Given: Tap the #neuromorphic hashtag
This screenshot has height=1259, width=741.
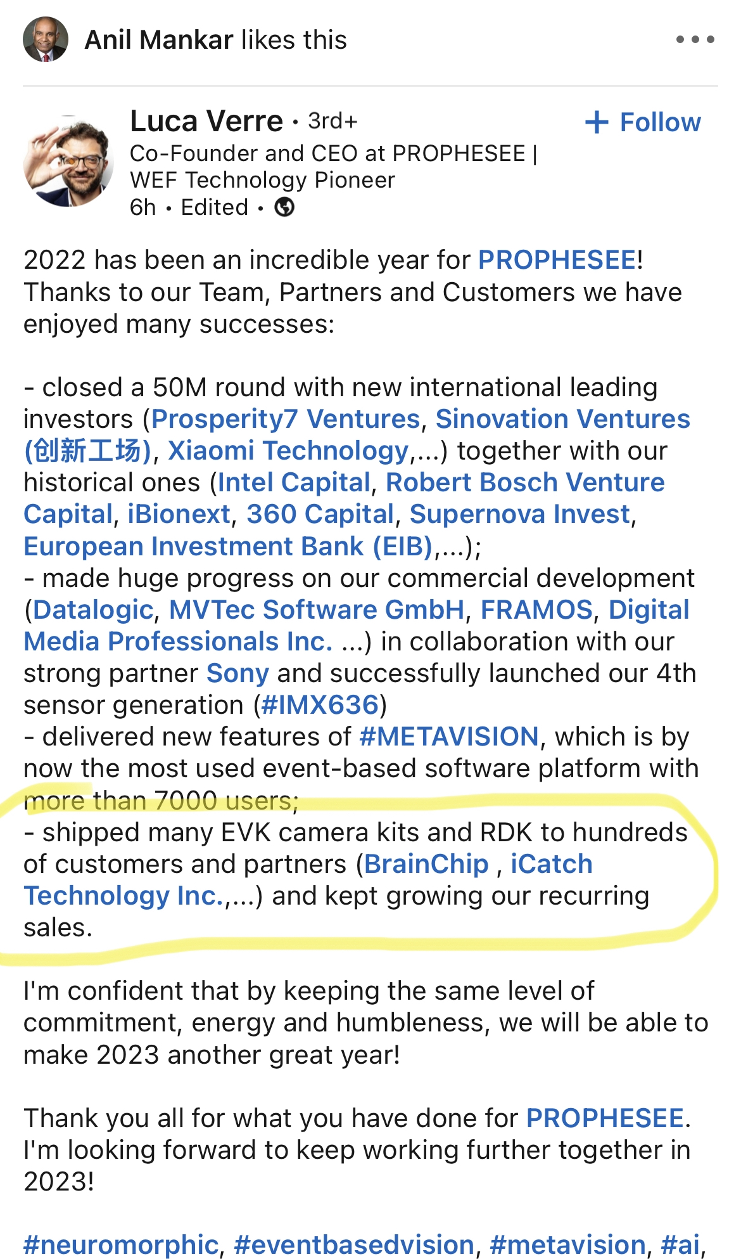Looking at the screenshot, I should point(121,1244).
